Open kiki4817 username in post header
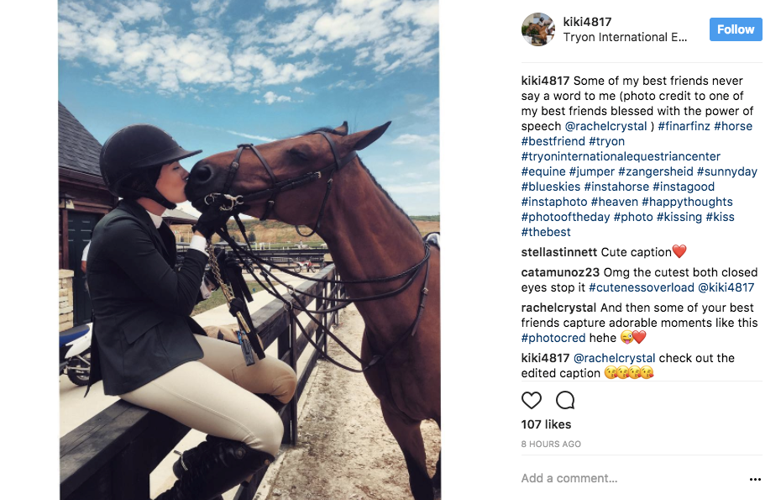 coord(587,22)
